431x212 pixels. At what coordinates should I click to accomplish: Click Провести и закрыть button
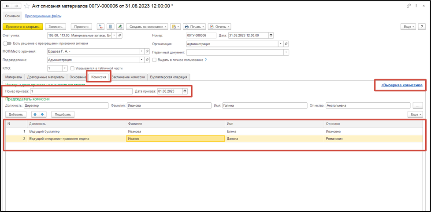coord(23,27)
